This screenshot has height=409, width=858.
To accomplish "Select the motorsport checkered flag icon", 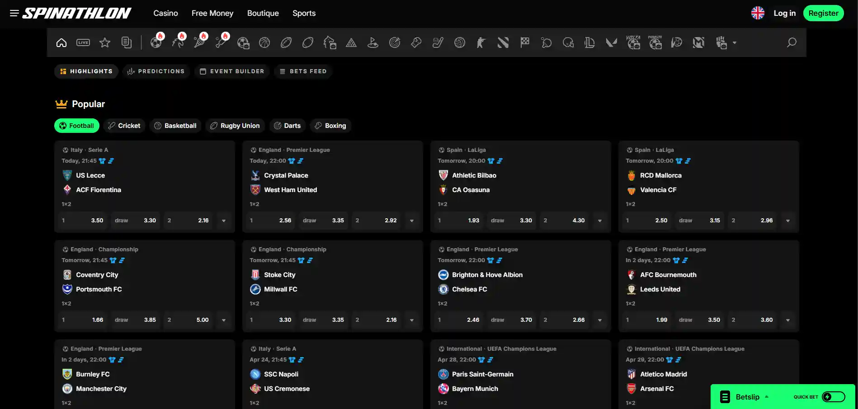I will (525, 42).
